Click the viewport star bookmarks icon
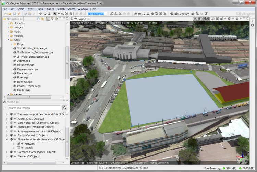257x172 pixels. (x=237, y=19)
